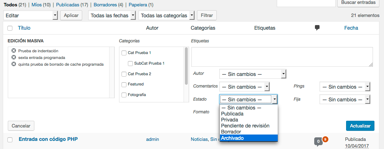
Task: Open the 'Entrada con código PHP' post
Action: (48, 139)
